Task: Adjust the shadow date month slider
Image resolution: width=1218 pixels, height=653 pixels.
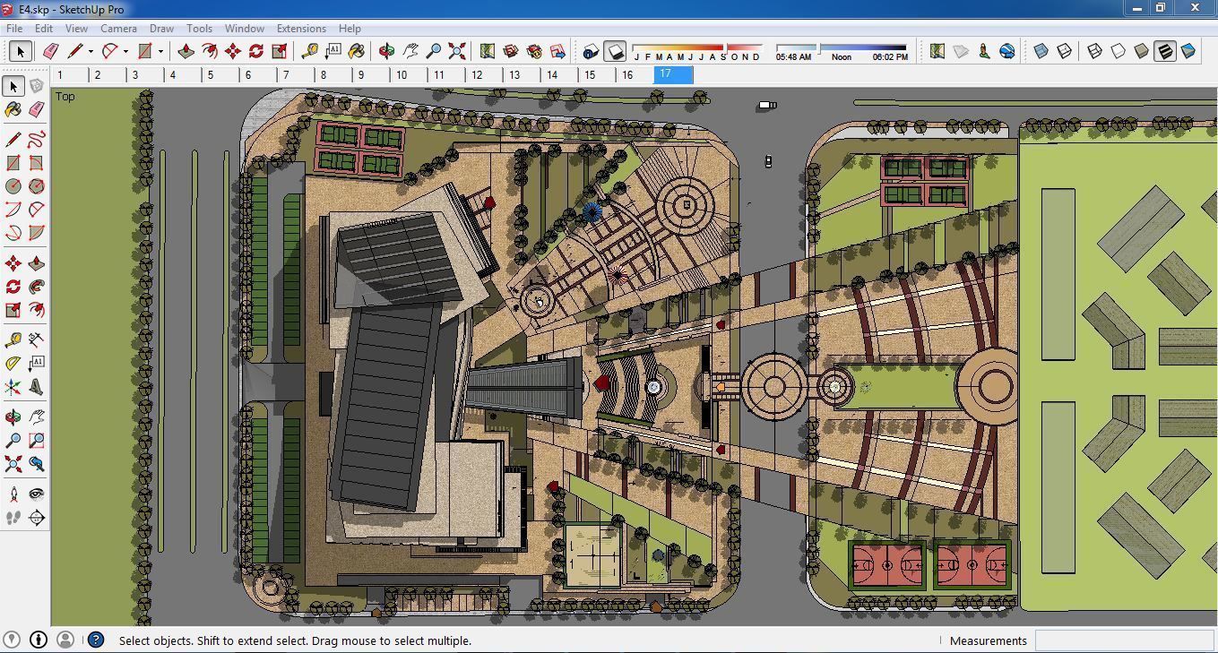Action: 696,47
